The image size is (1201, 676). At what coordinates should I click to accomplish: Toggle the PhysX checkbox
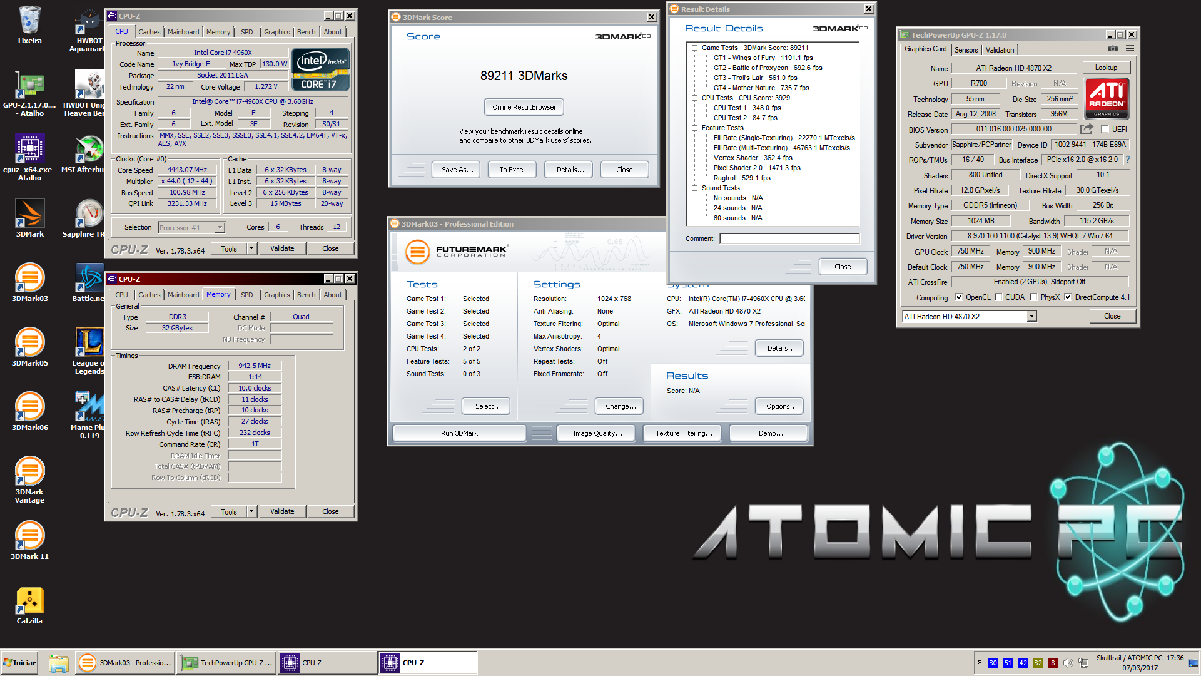pyautogui.click(x=1033, y=297)
